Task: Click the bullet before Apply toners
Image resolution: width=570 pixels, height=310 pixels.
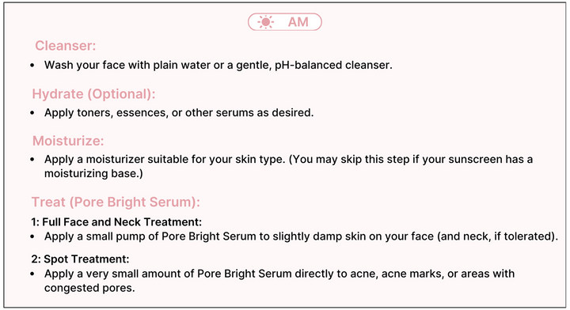Action: point(32,113)
